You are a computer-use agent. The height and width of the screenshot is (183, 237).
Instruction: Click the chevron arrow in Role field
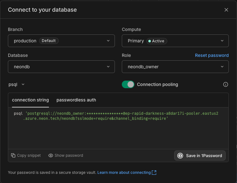(x=222, y=67)
